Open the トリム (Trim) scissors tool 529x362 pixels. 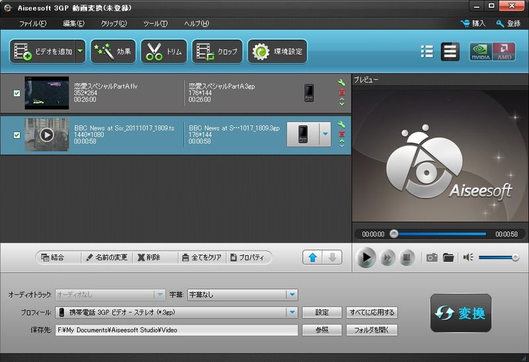click(163, 52)
